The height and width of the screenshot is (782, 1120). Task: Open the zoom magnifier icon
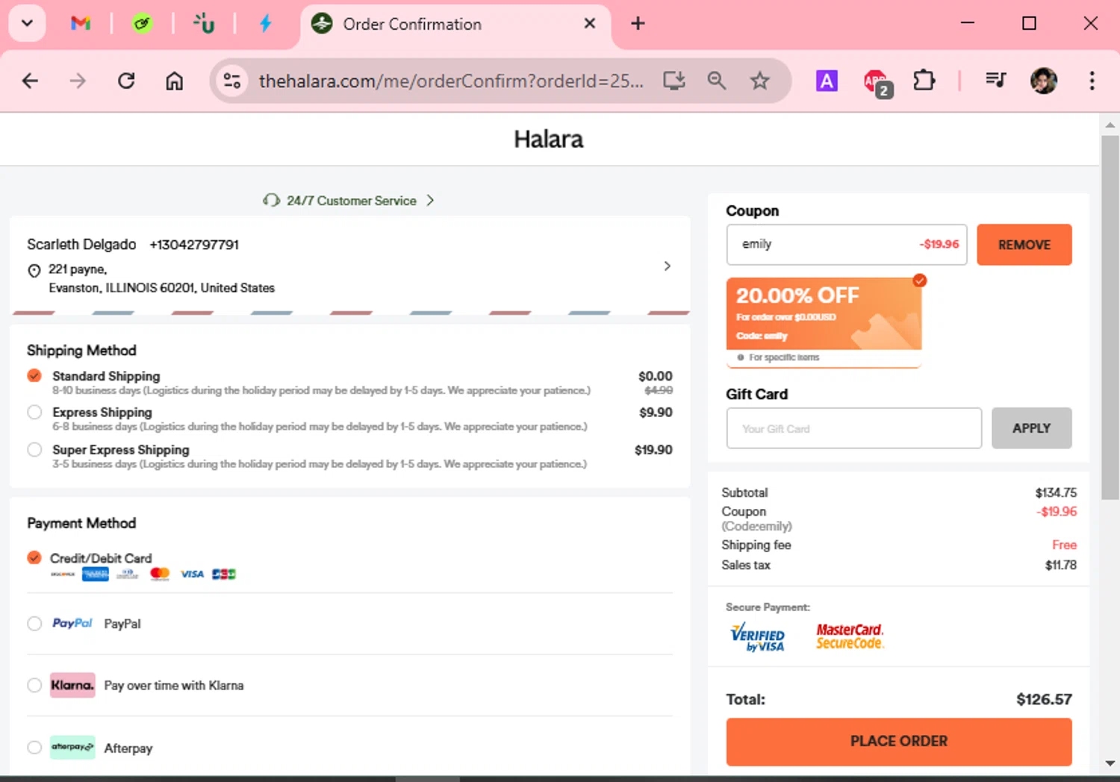click(x=716, y=81)
